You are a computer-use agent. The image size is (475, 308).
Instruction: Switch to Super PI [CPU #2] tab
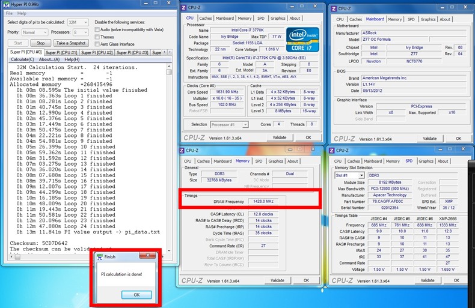tap(97, 53)
